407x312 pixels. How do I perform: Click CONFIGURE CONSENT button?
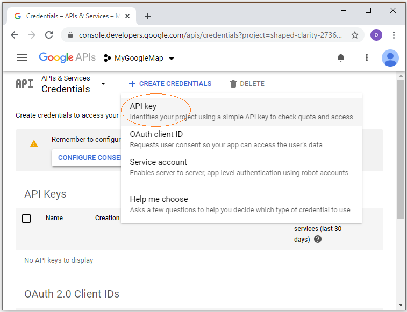coord(87,158)
